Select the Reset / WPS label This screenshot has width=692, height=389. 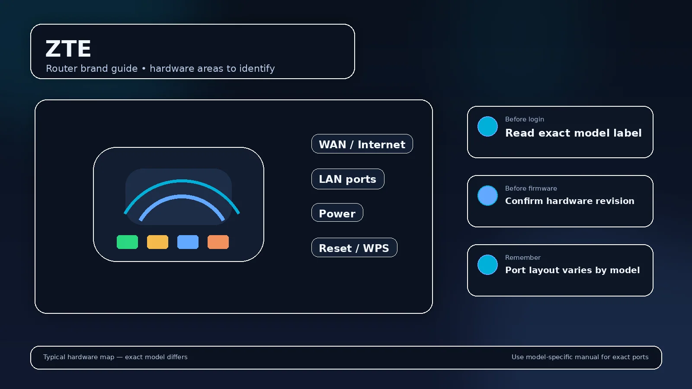coord(354,248)
